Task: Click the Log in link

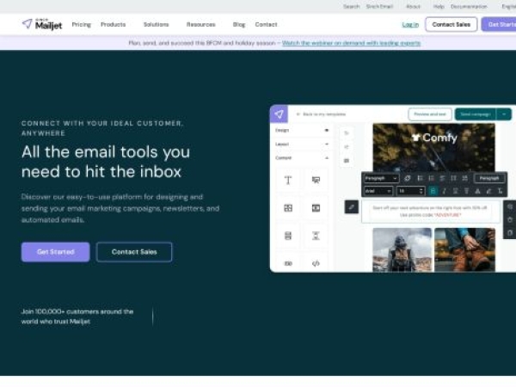Action: coord(410,25)
